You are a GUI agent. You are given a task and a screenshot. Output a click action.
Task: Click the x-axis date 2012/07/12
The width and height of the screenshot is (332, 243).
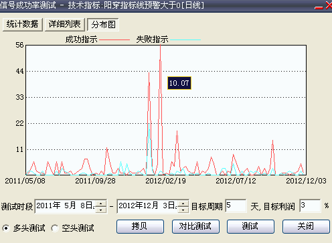click(236, 181)
